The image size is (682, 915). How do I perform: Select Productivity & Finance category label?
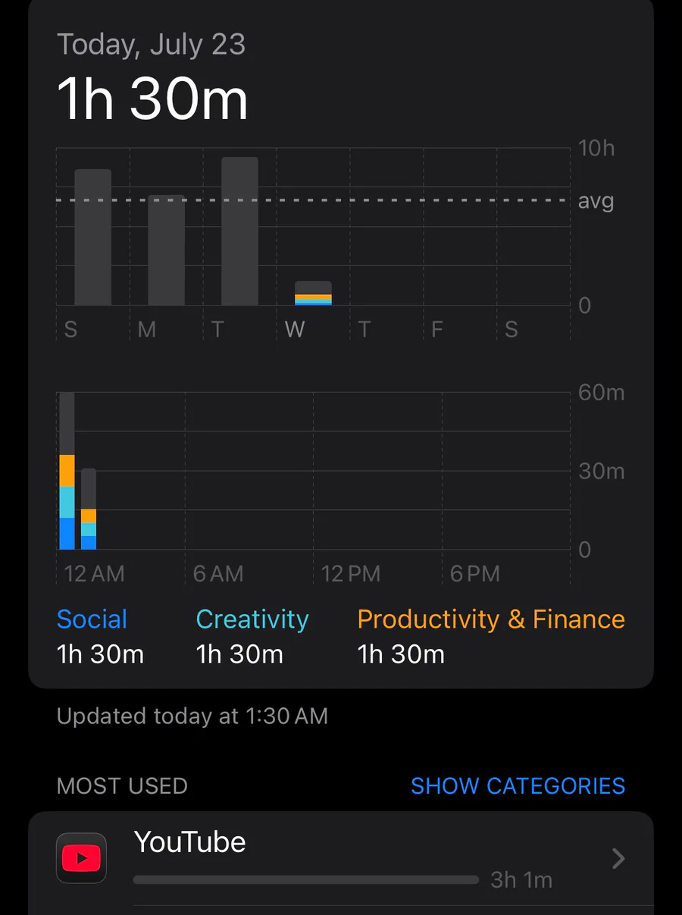point(491,619)
